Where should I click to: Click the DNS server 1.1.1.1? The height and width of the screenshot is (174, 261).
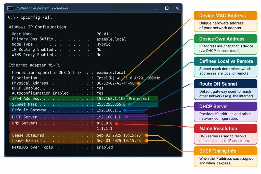[105, 128]
